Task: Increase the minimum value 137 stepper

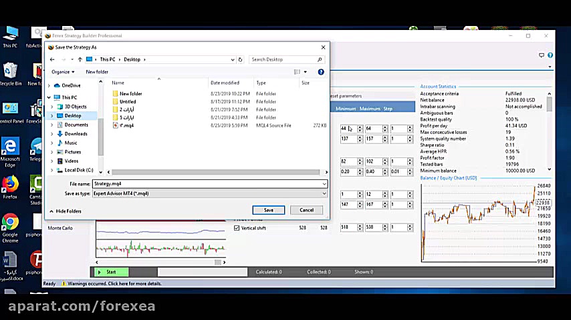Action: 360,137
